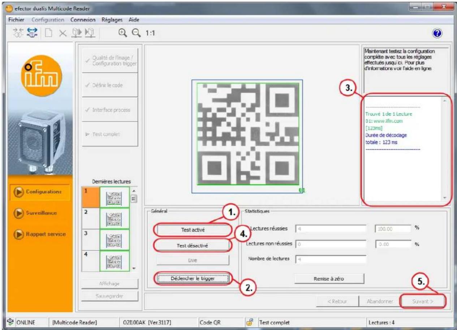Click the 'Trouvé 1 de 1 Lecture' log line
Image resolution: width=457 pixels, height=330 pixels.
tap(389, 114)
